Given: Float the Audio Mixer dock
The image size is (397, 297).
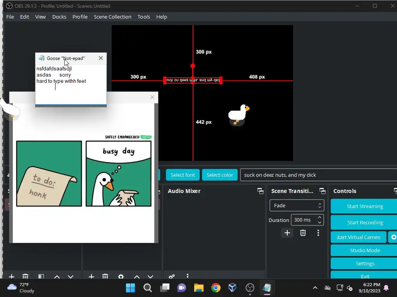Looking at the screenshot, I should click(x=261, y=191).
